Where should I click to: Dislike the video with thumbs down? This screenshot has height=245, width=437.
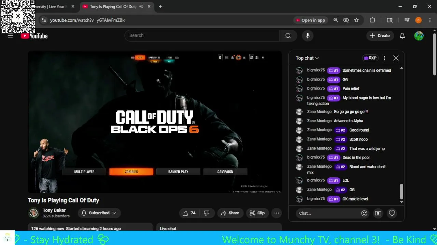click(x=207, y=213)
